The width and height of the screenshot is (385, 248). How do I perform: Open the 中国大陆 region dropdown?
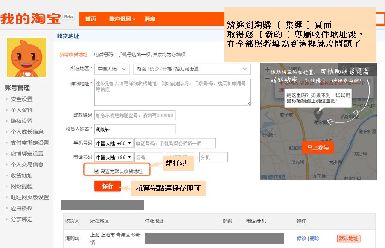112,69
